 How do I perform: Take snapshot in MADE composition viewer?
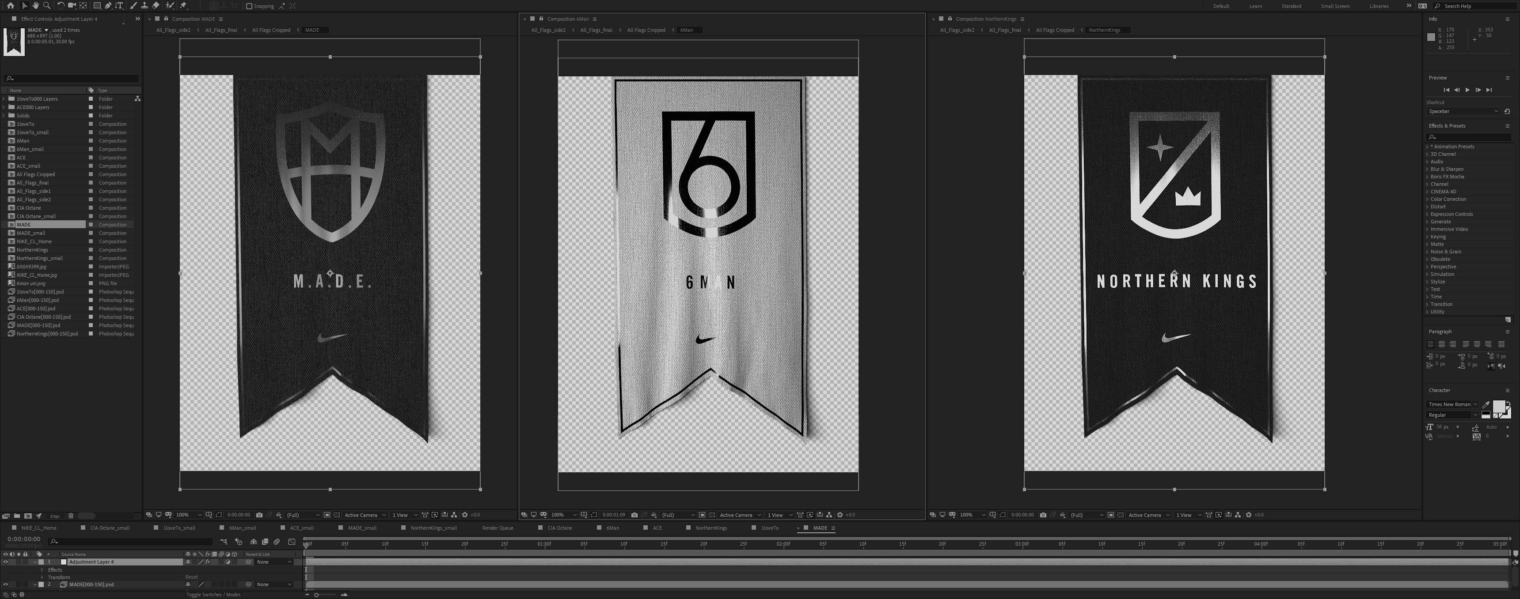tap(259, 515)
